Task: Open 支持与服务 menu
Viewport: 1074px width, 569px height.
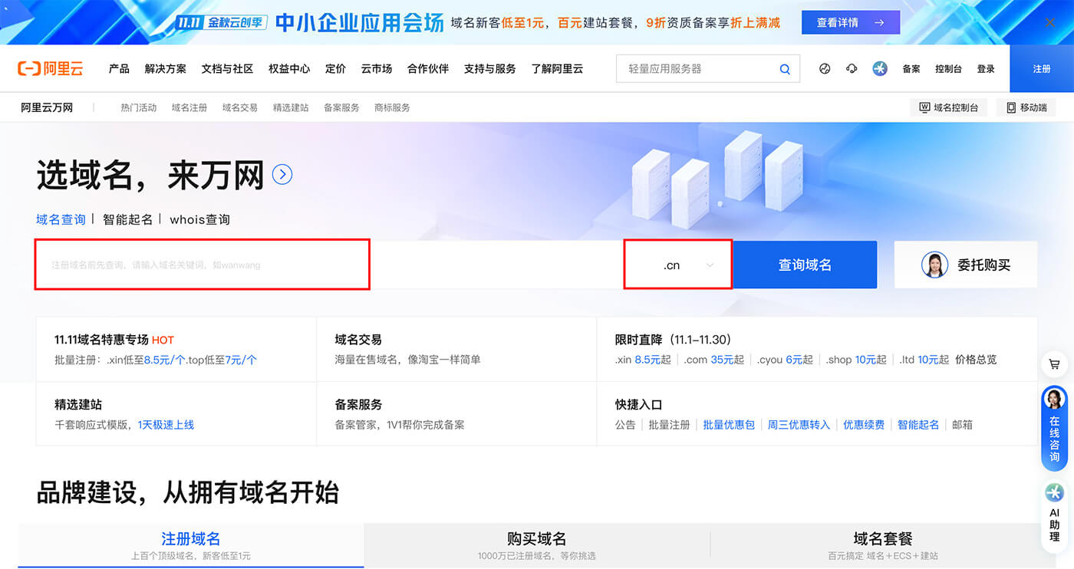Action: coord(490,69)
